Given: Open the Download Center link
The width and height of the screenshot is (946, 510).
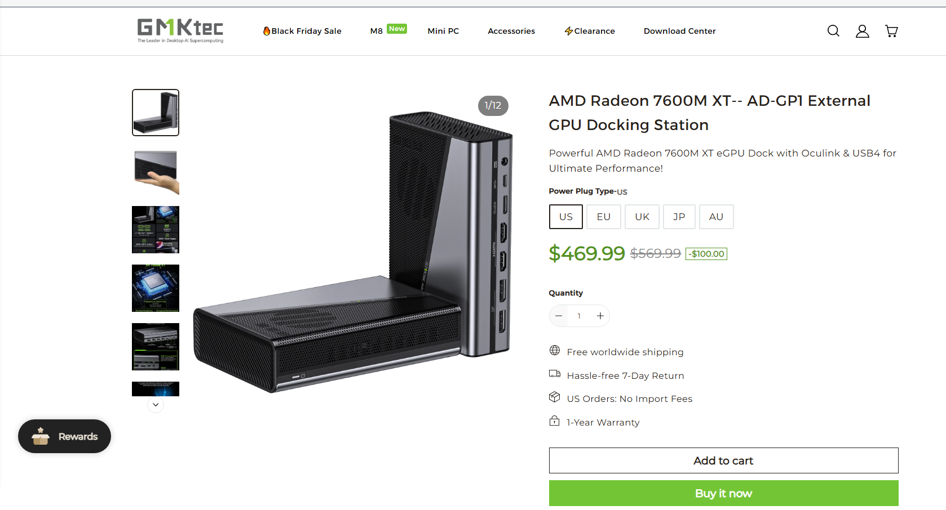Looking at the screenshot, I should tap(679, 31).
